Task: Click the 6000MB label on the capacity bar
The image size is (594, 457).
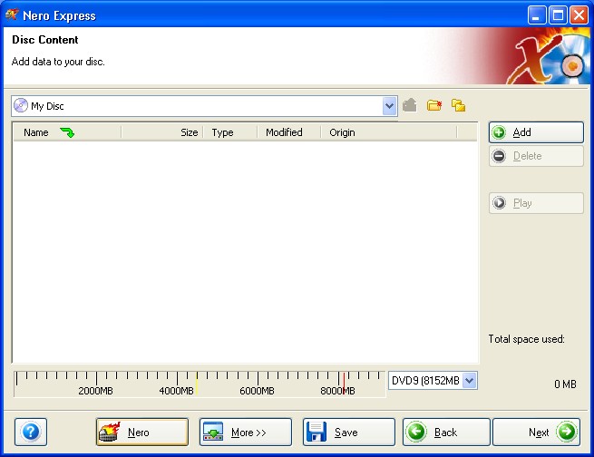Action: click(x=257, y=391)
